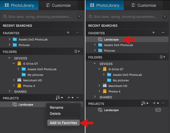Expand Assets DxO PhotoLab under G-Drive, left panel
This screenshot has height=133, width=170.
18,69
